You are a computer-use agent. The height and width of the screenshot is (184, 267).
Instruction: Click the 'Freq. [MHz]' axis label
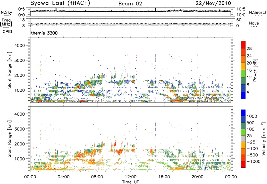tap(6, 23)
